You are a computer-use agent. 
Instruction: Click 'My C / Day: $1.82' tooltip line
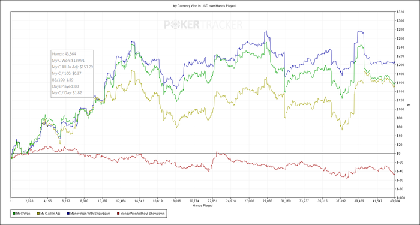pyautogui.click(x=67, y=92)
